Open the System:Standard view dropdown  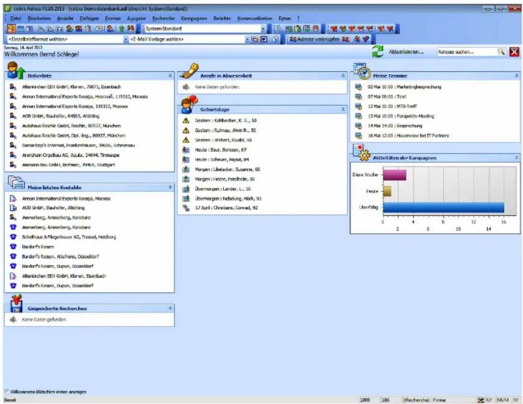click(263, 28)
